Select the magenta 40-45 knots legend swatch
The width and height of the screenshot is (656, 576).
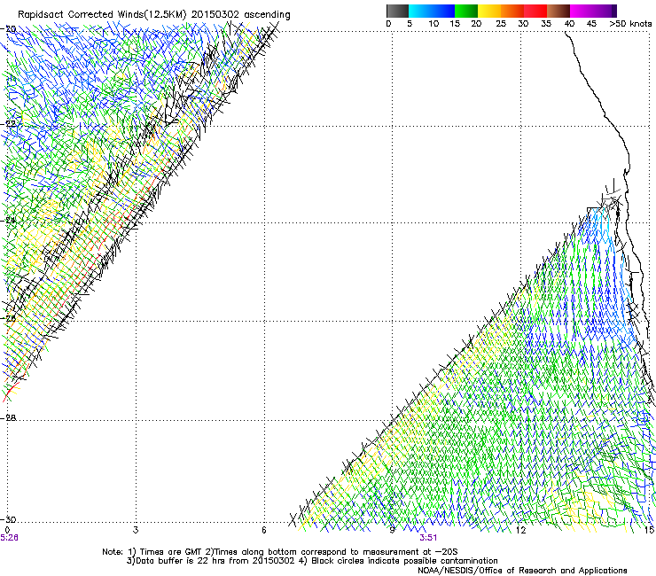[582, 11]
